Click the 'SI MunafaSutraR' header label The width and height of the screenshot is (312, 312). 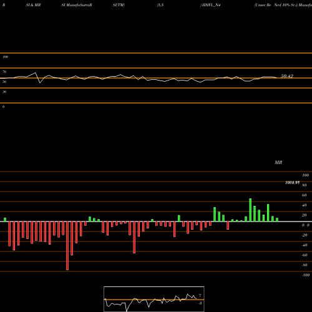pyautogui.click(x=77, y=5)
